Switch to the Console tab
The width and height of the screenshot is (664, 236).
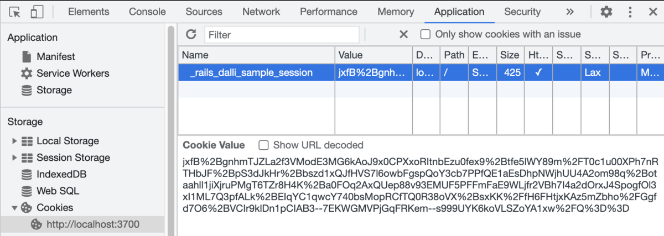click(147, 12)
